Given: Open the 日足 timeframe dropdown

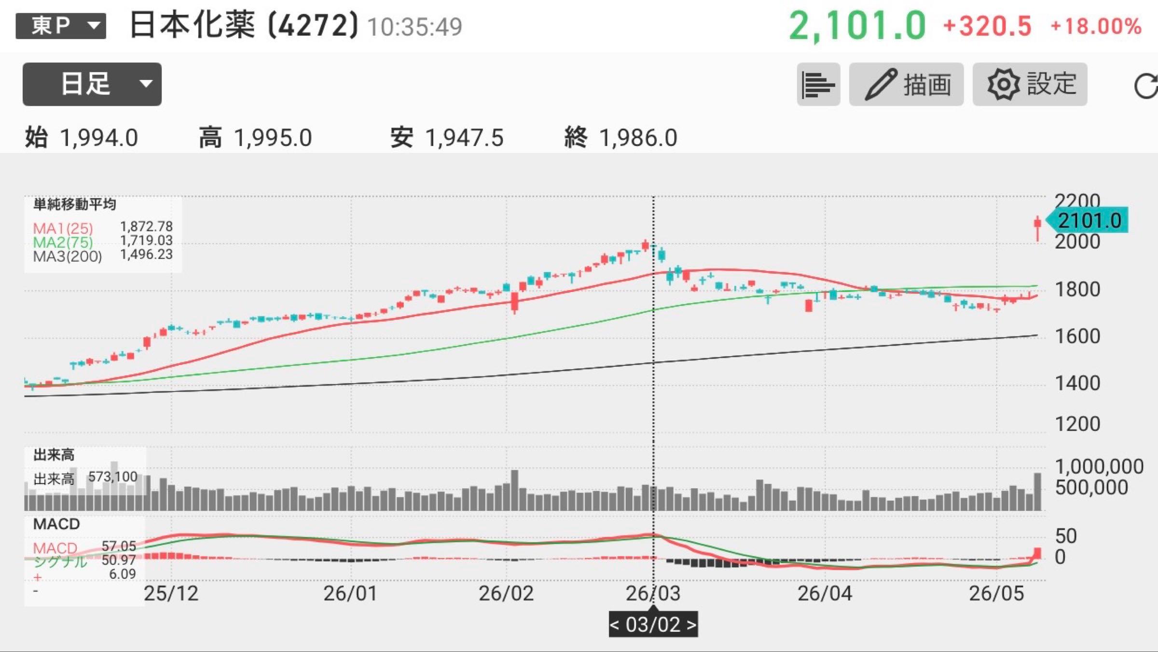Looking at the screenshot, I should [x=92, y=84].
